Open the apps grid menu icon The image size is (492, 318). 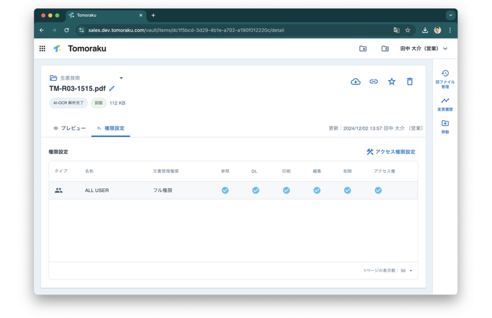coord(42,49)
